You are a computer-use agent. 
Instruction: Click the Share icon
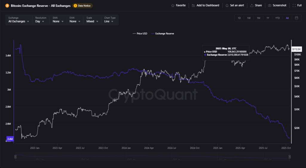[x=252, y=5]
